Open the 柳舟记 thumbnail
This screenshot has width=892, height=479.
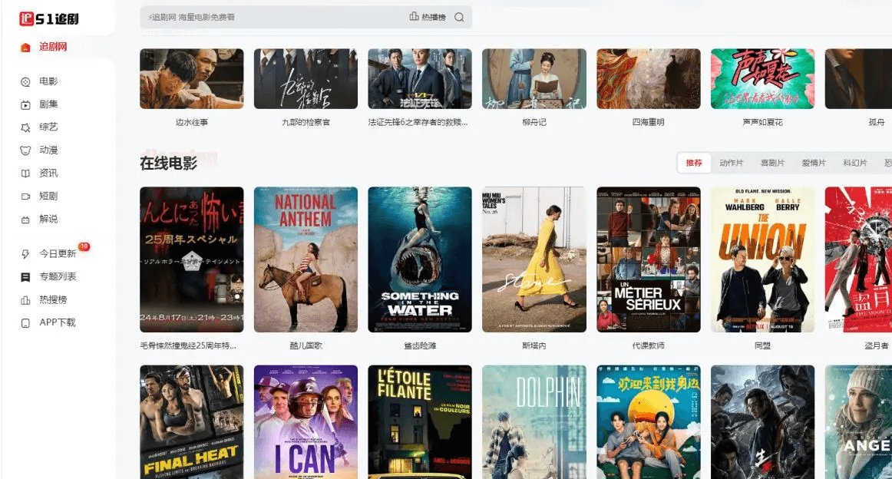[534, 78]
